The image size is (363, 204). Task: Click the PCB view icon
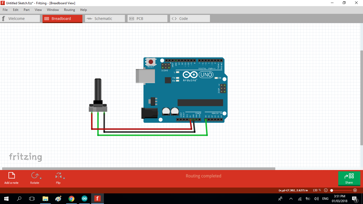[132, 18]
